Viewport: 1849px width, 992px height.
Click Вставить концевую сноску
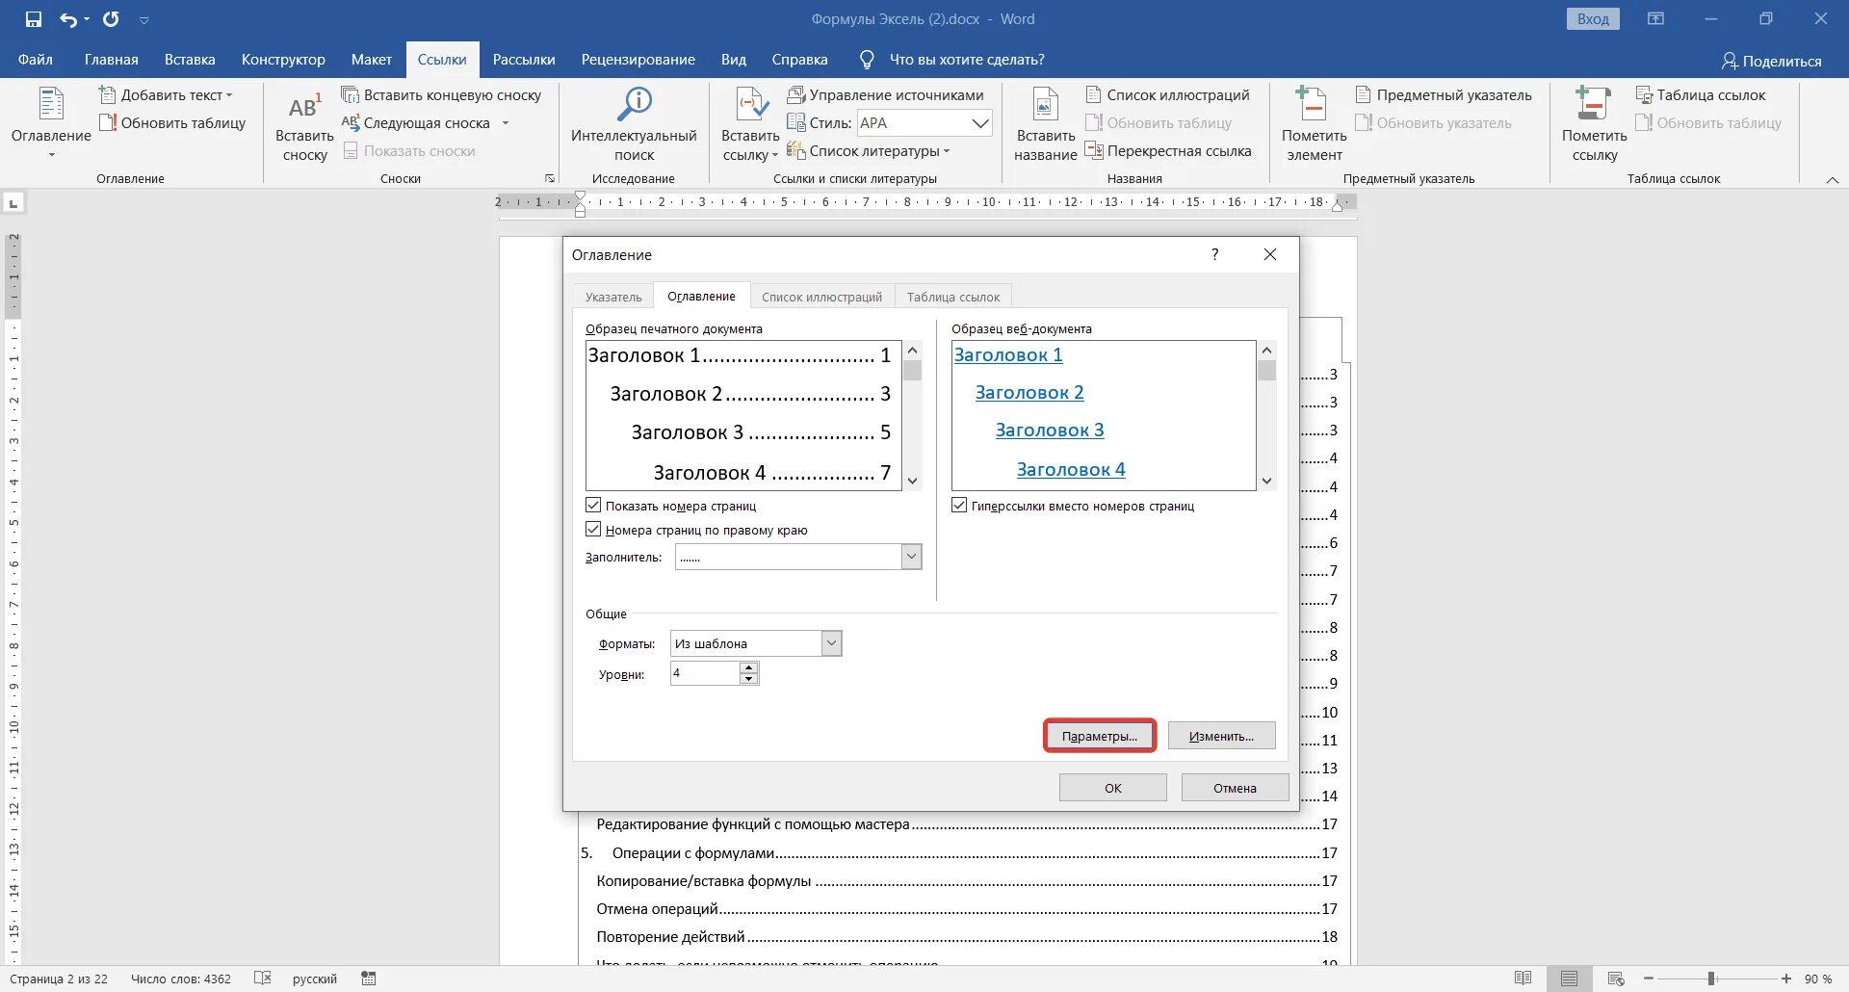click(442, 94)
